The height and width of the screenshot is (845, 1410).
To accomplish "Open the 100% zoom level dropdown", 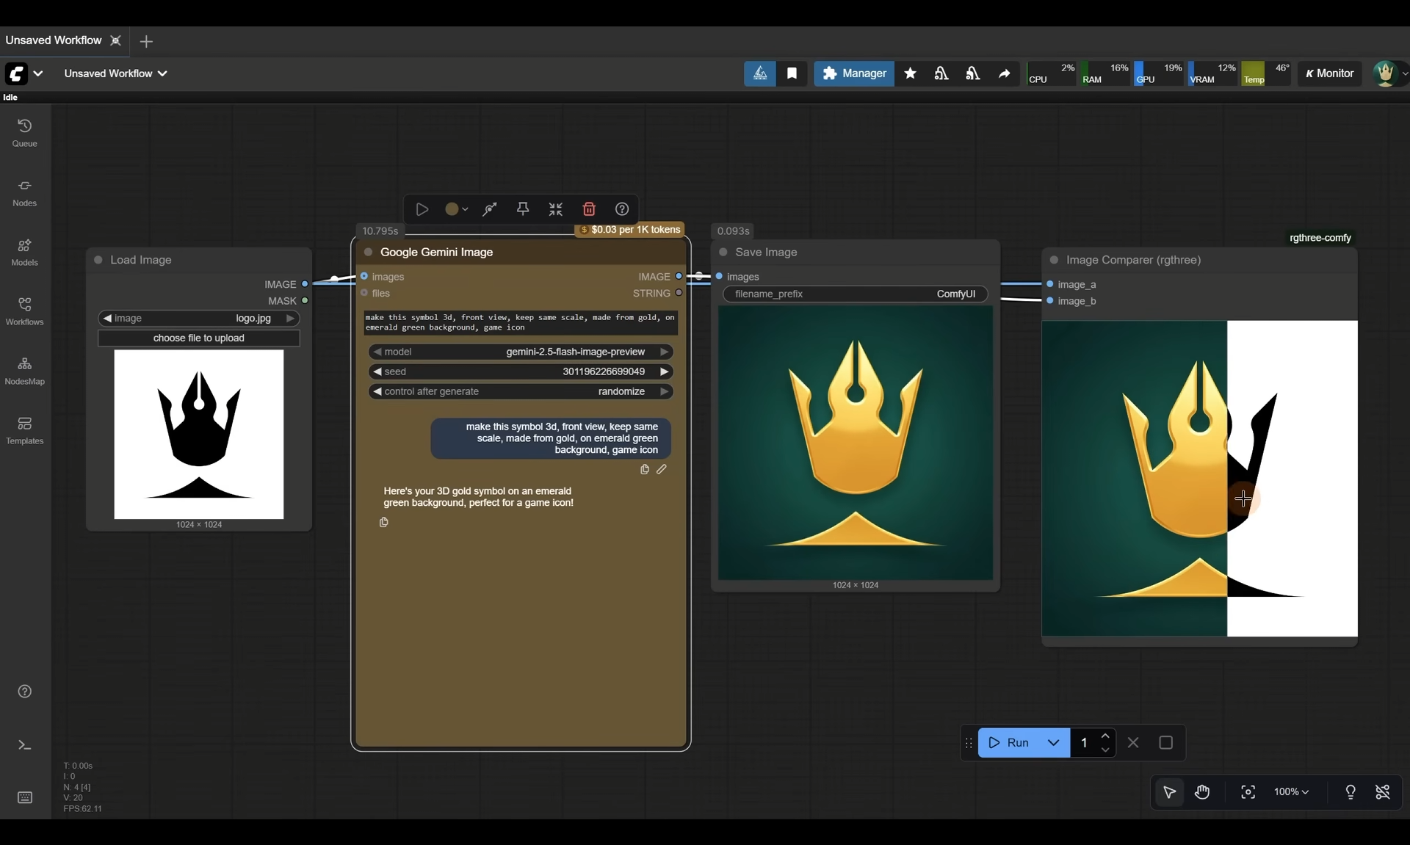I will coord(1291,792).
